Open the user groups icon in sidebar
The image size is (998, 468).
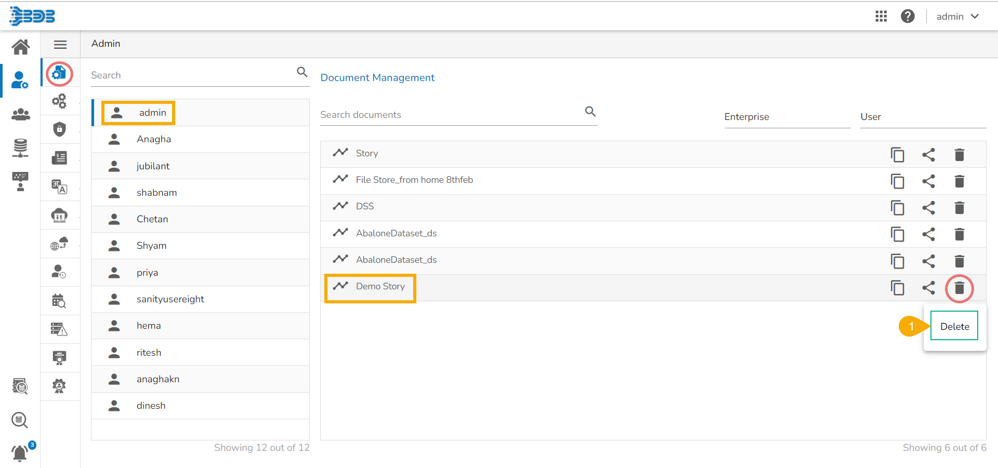coord(21,114)
